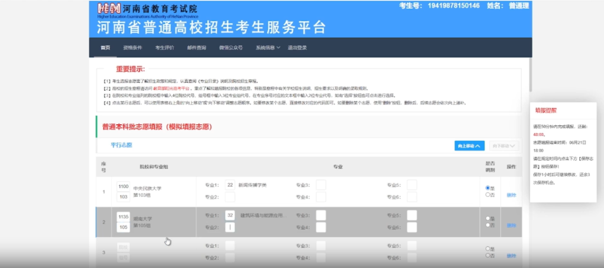The height and width of the screenshot is (268, 604).
Task: Click 专业5 field in row 3
Action: (x=412, y=246)
